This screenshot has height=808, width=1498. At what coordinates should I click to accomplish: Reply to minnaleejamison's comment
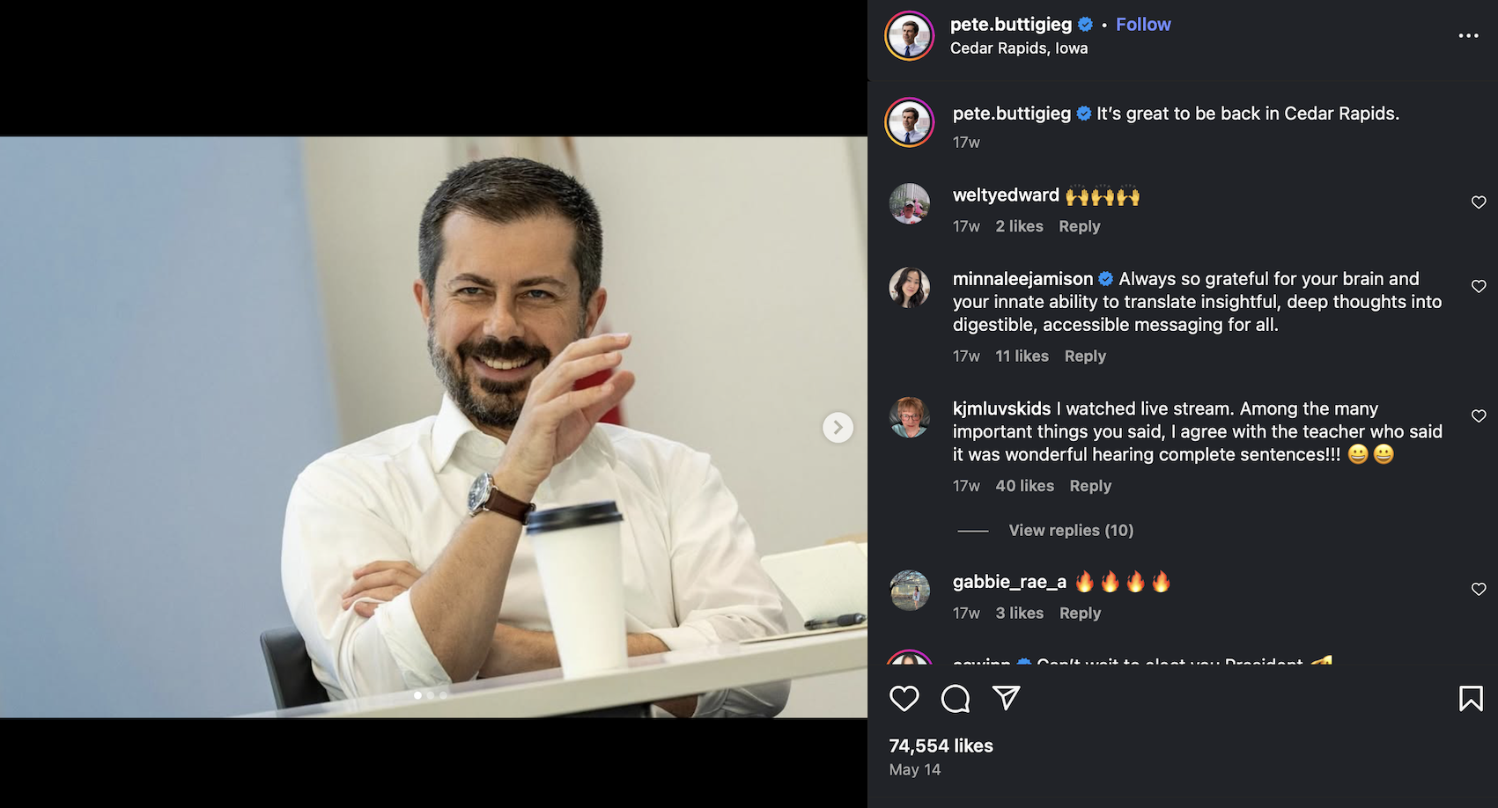pyautogui.click(x=1085, y=356)
